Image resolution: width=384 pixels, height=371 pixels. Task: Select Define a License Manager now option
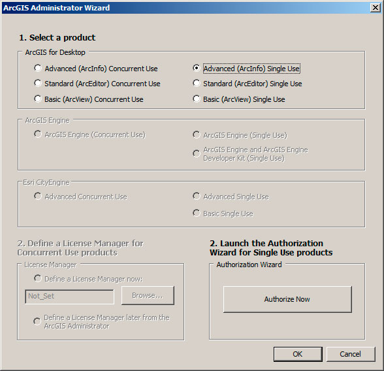coord(38,279)
